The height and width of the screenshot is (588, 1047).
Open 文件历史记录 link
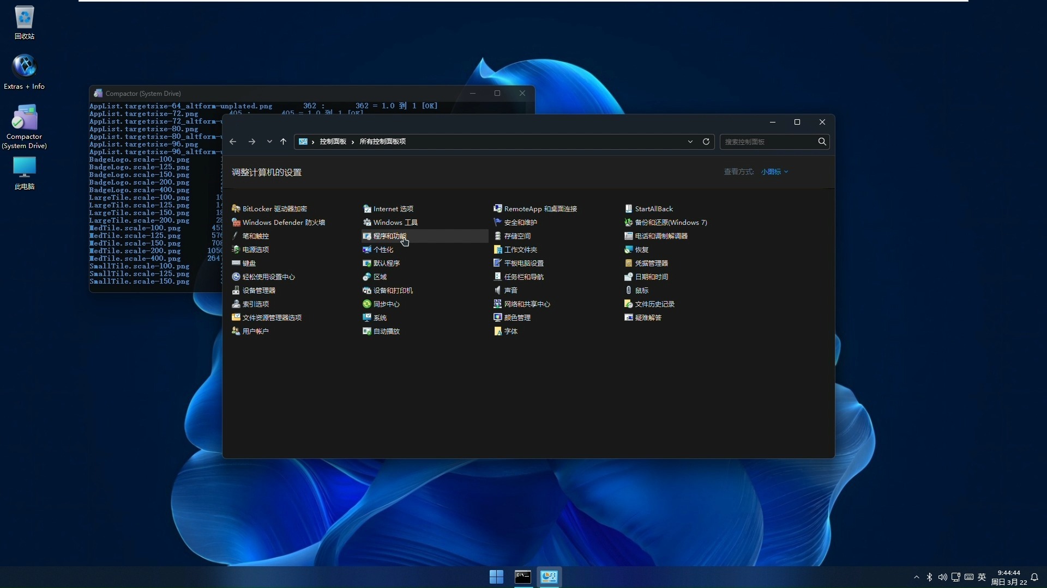click(x=655, y=304)
